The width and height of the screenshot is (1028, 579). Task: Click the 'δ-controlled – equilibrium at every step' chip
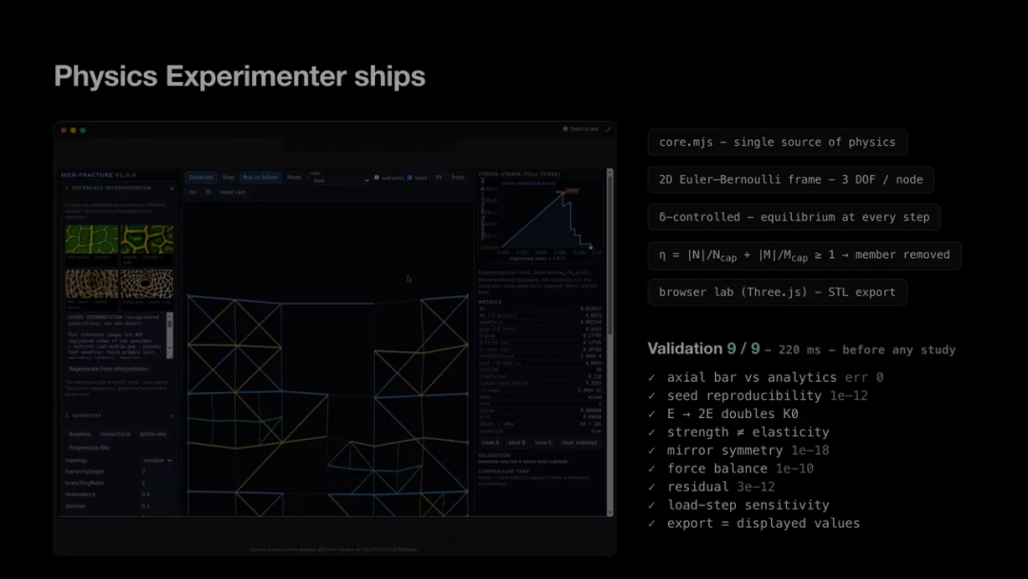[794, 217]
